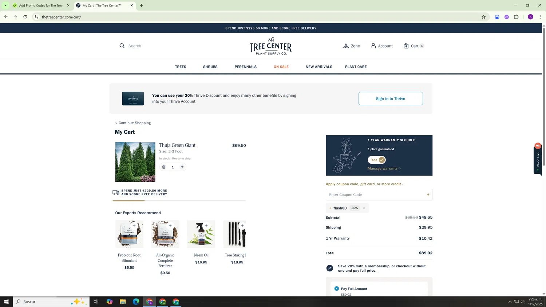546x307 pixels.
Task: Open the Cart icon in header
Action: pyautogui.click(x=406, y=46)
